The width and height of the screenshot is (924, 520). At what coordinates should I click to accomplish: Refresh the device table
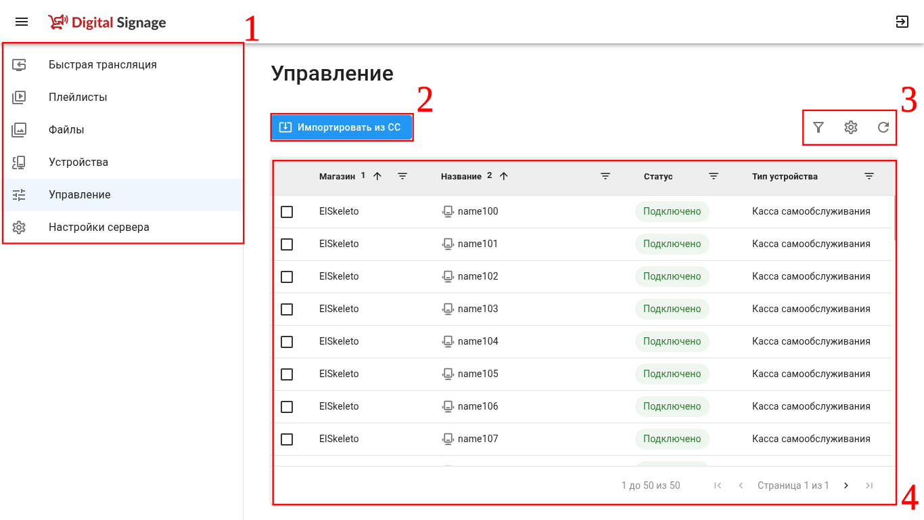[x=883, y=127]
